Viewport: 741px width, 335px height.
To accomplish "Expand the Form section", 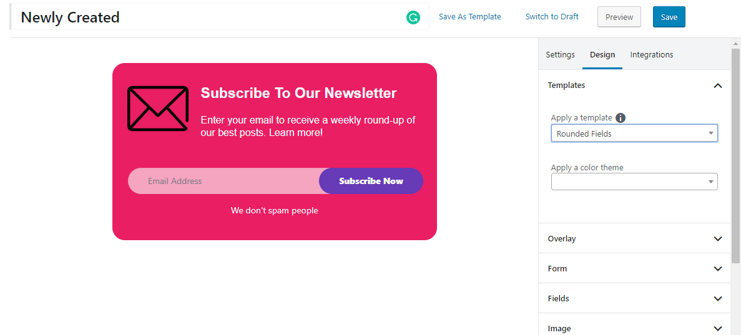I will (717, 269).
